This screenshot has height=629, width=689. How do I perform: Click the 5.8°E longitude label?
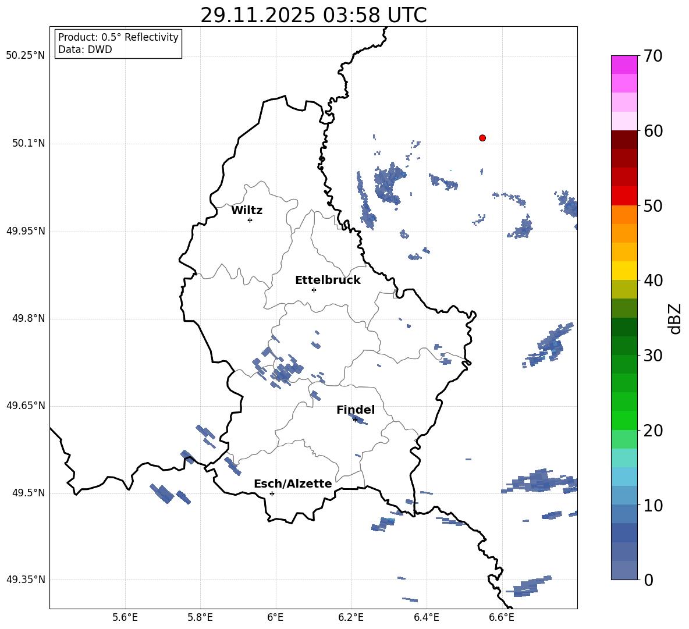(x=200, y=618)
